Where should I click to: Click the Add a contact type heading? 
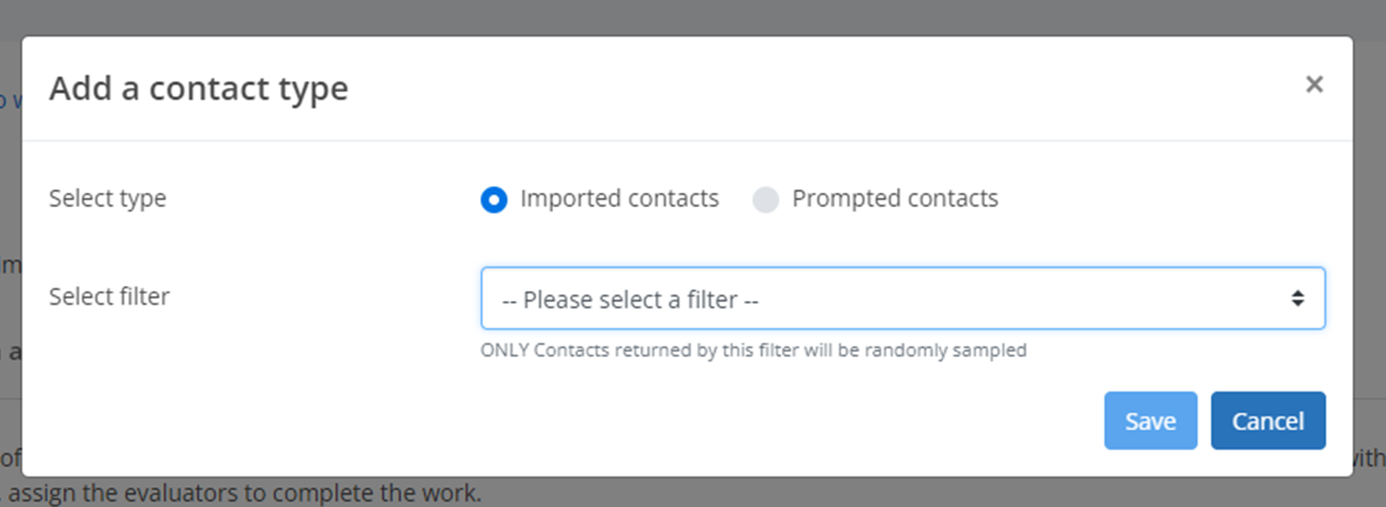(x=199, y=88)
